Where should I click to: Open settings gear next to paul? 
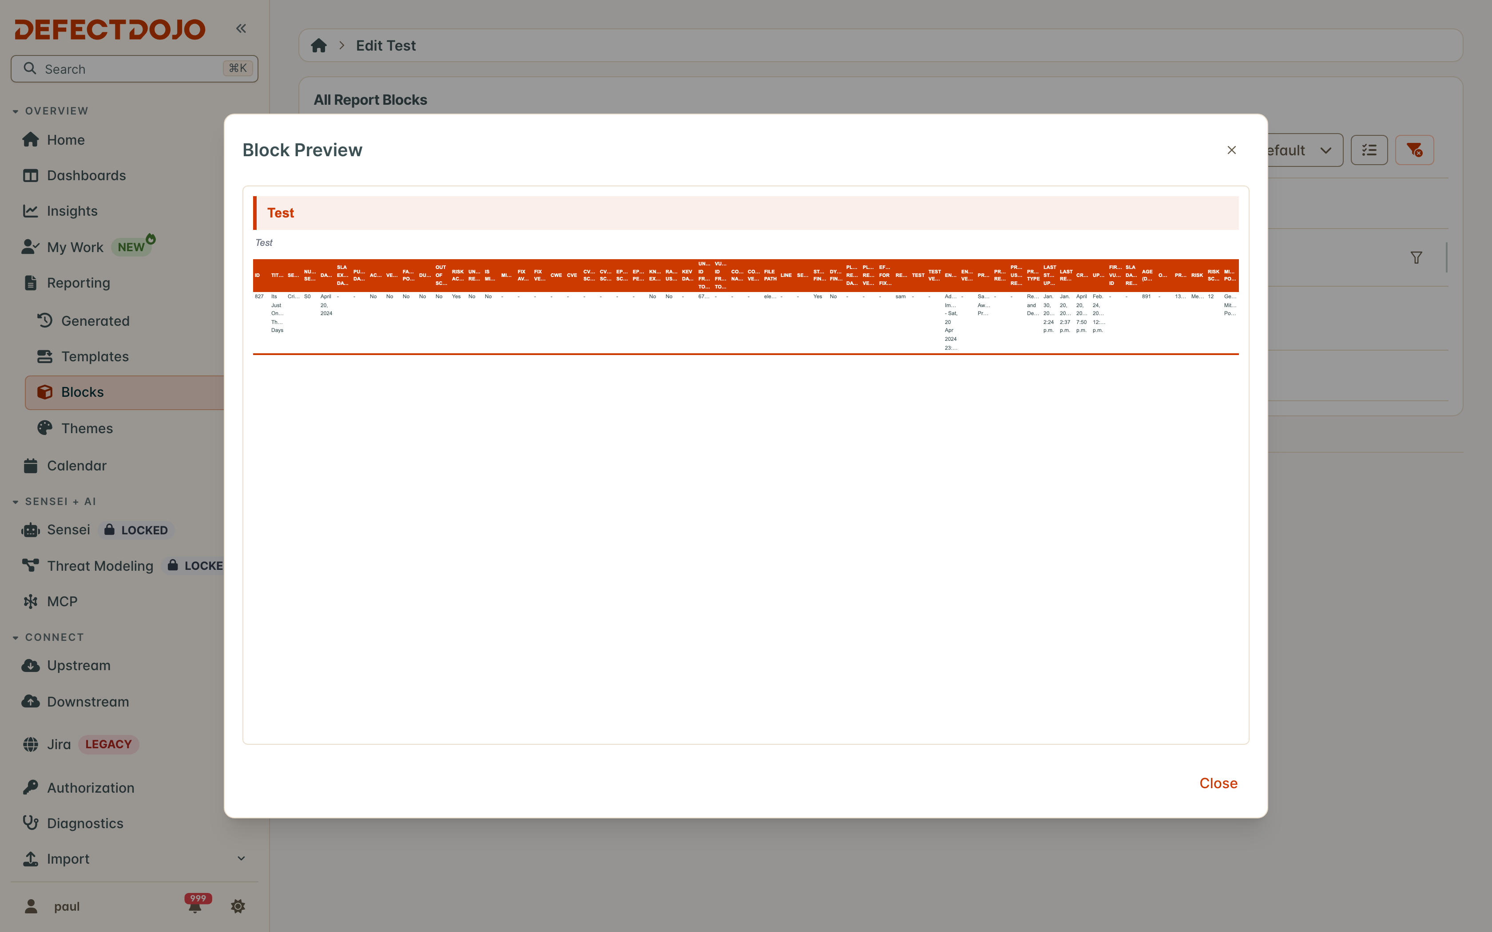tap(238, 906)
